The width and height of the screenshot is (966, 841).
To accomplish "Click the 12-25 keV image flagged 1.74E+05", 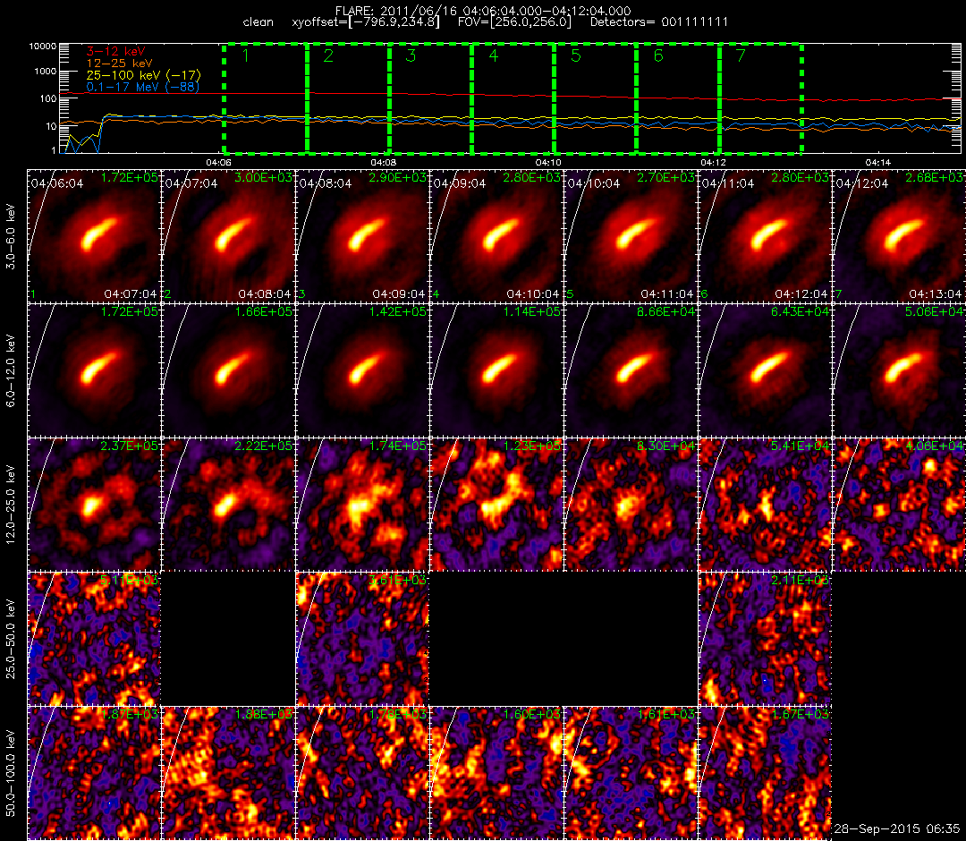I will click(362, 505).
